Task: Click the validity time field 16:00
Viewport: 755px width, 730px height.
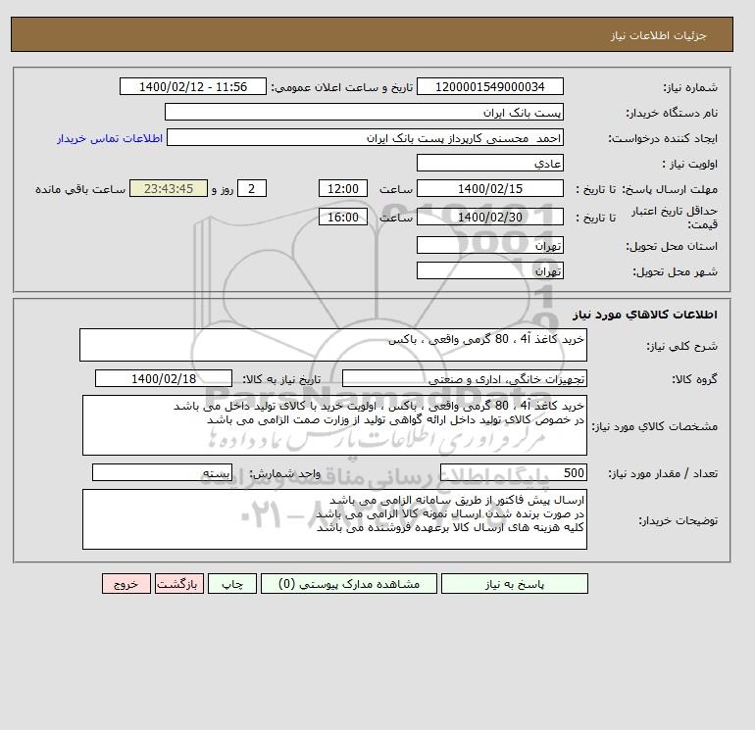Action: [x=343, y=217]
